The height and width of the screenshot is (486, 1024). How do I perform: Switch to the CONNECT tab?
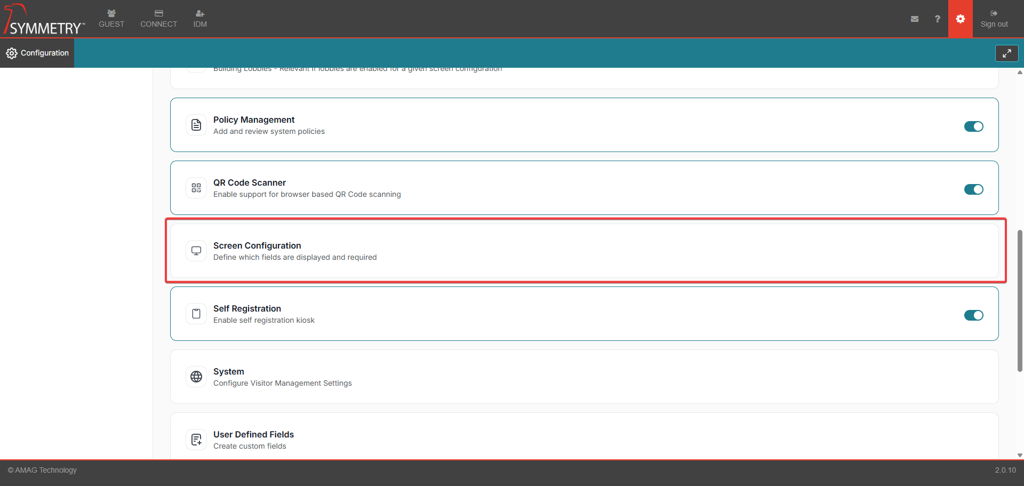(158, 19)
